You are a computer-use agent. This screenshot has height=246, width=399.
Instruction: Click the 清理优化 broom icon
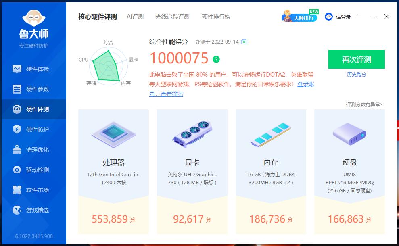click(17, 150)
